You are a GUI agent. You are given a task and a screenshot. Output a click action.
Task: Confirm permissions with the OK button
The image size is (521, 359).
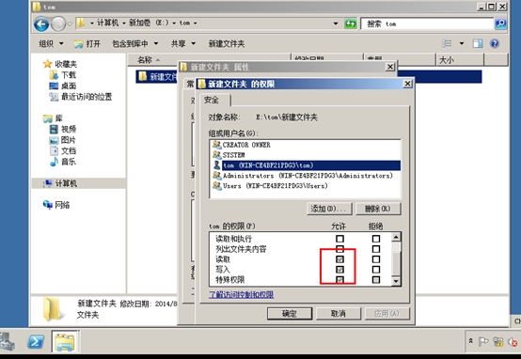pos(290,314)
